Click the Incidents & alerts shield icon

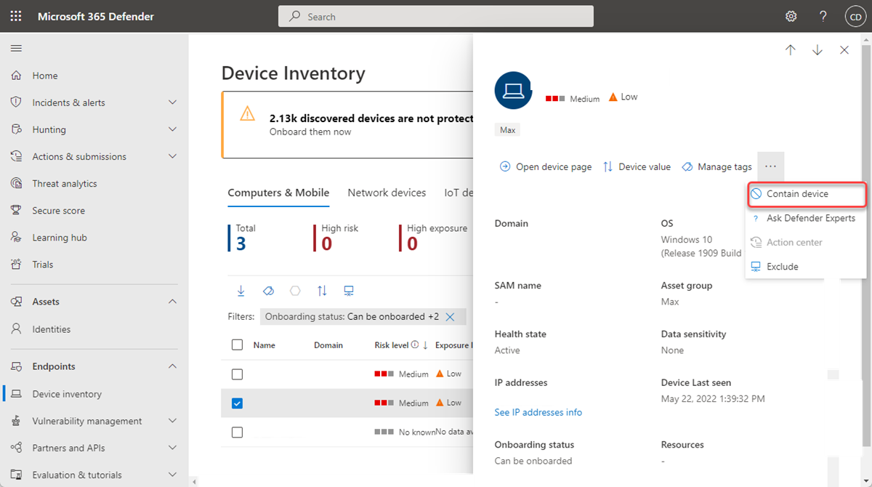tap(16, 102)
